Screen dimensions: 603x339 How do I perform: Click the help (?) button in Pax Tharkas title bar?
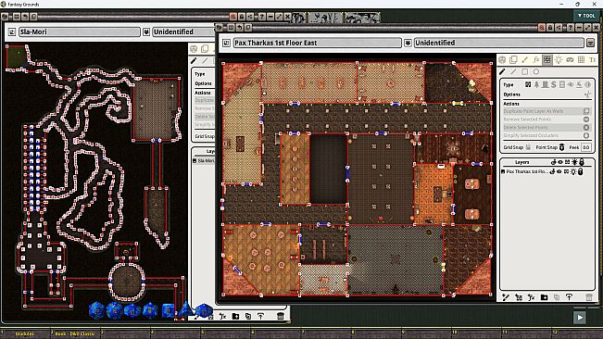[x=570, y=28]
